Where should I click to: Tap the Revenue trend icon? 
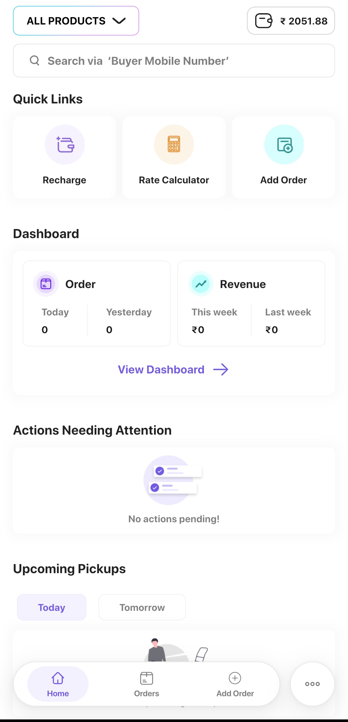click(x=201, y=284)
